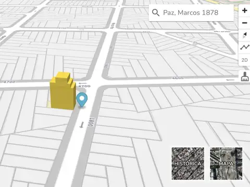Focus the address search field 'Paz, Marcos 1878'
The height and width of the screenshot is (187, 250).
coord(191,12)
